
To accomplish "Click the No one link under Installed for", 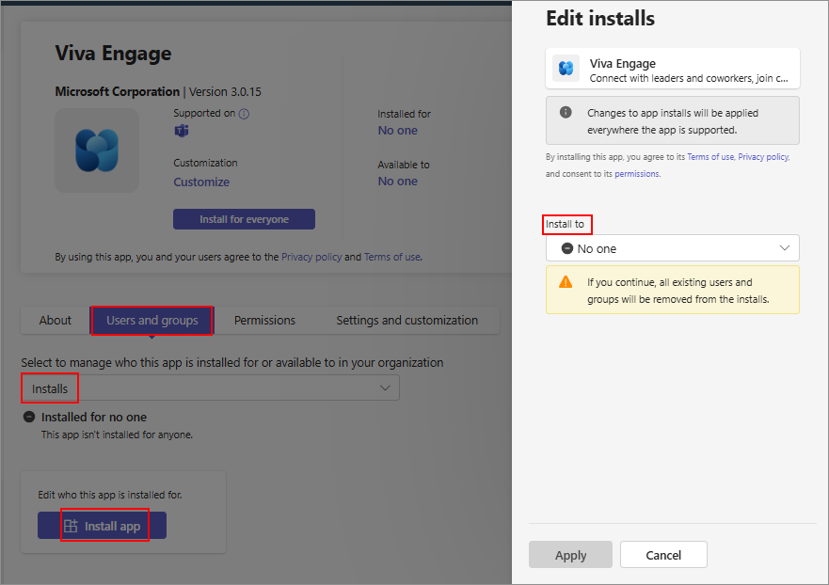I will (x=398, y=131).
